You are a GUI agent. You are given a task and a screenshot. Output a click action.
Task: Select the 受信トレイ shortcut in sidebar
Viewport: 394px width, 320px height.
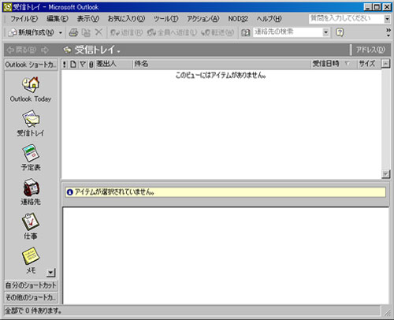[31, 119]
